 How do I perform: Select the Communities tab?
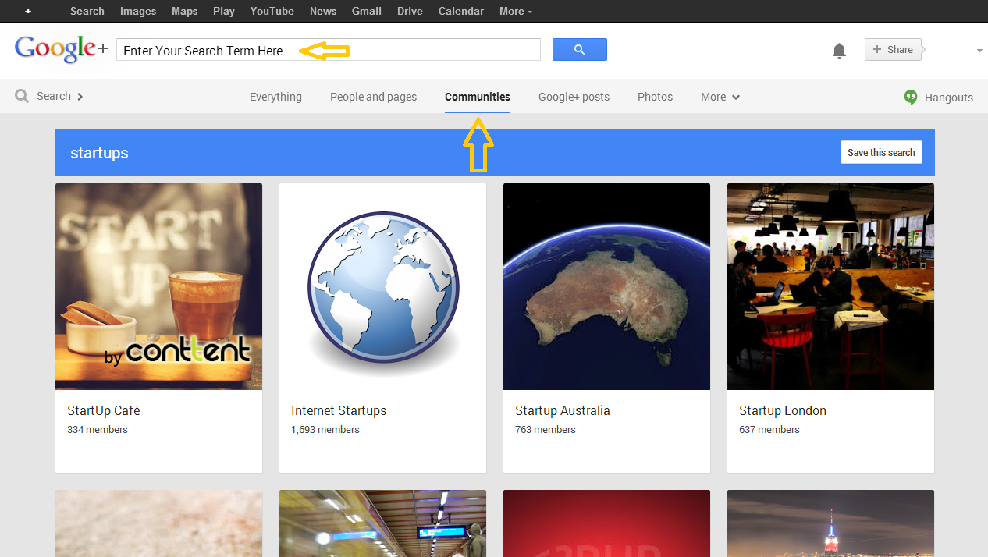pos(478,97)
